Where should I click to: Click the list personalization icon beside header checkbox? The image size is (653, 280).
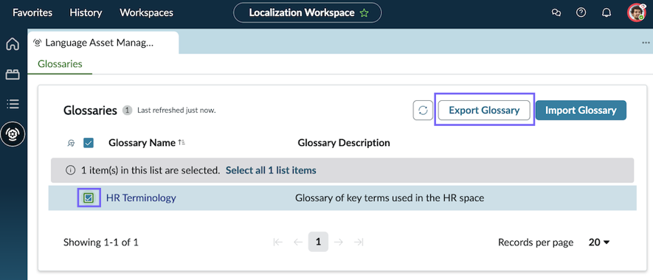(x=72, y=143)
